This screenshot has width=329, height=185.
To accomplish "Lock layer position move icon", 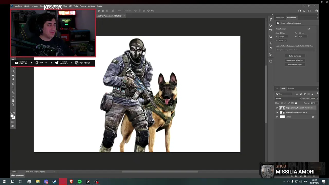I will (289, 103).
